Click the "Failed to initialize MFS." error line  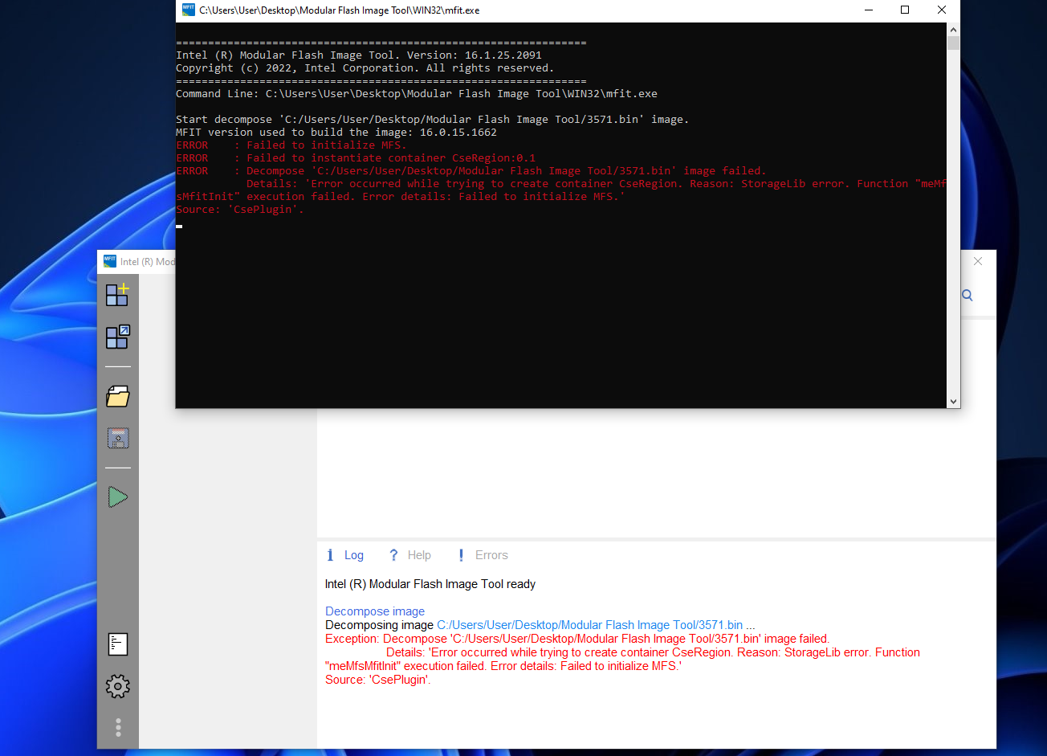point(291,145)
